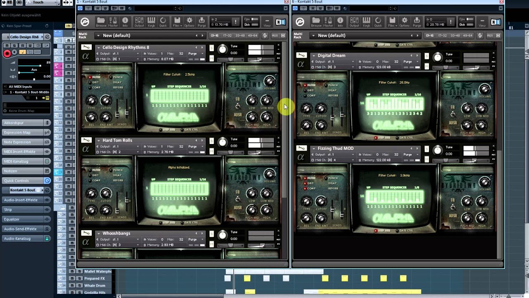Click Quick-load icon in left Kontakt window
Image resolution: width=529 pixels, height=298 pixels.
tap(163, 22)
